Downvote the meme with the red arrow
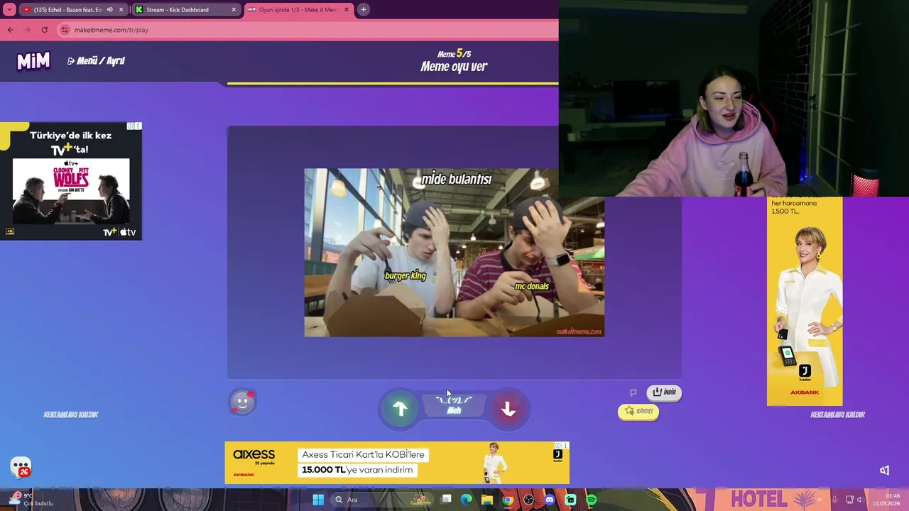The image size is (909, 511). (x=508, y=409)
